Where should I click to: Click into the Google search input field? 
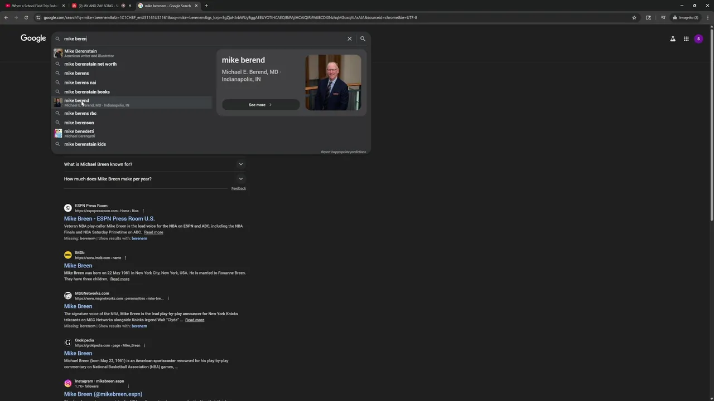[x=204, y=38]
